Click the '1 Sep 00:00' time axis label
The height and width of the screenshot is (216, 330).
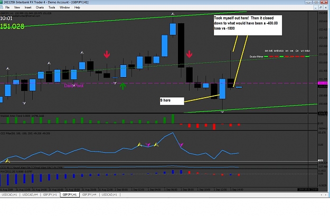coord(121,190)
